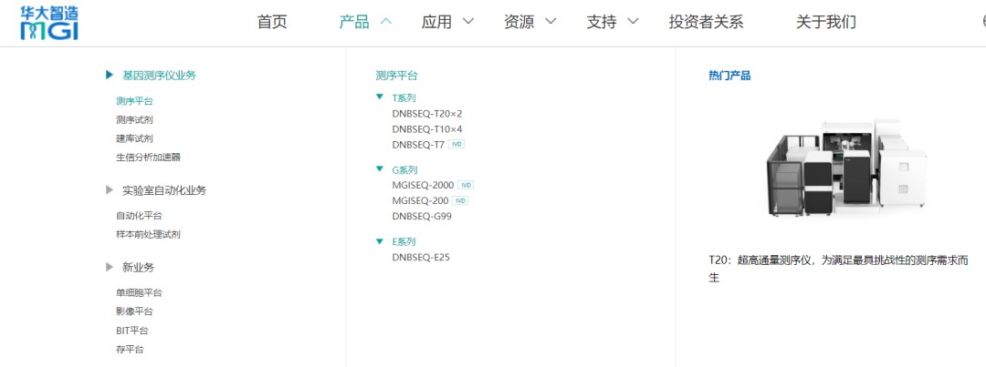Image resolution: width=986 pixels, height=367 pixels.
Task: Open 样本前处理试剂 link
Action: [149, 234]
